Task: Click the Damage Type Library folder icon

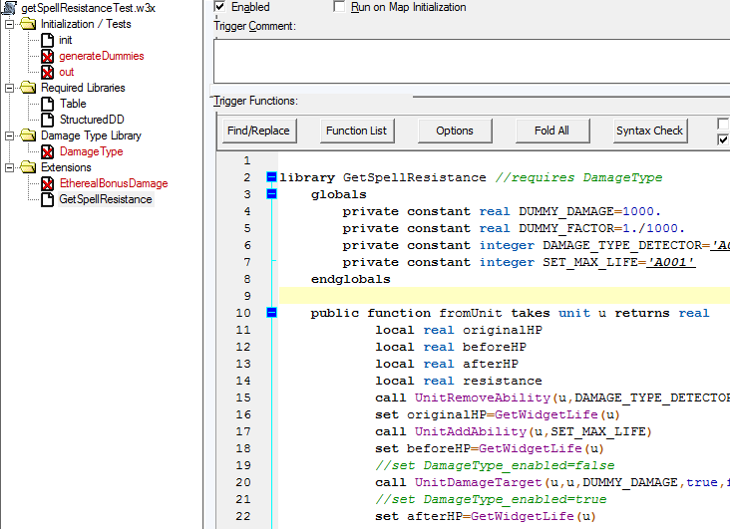Action: pos(28,135)
